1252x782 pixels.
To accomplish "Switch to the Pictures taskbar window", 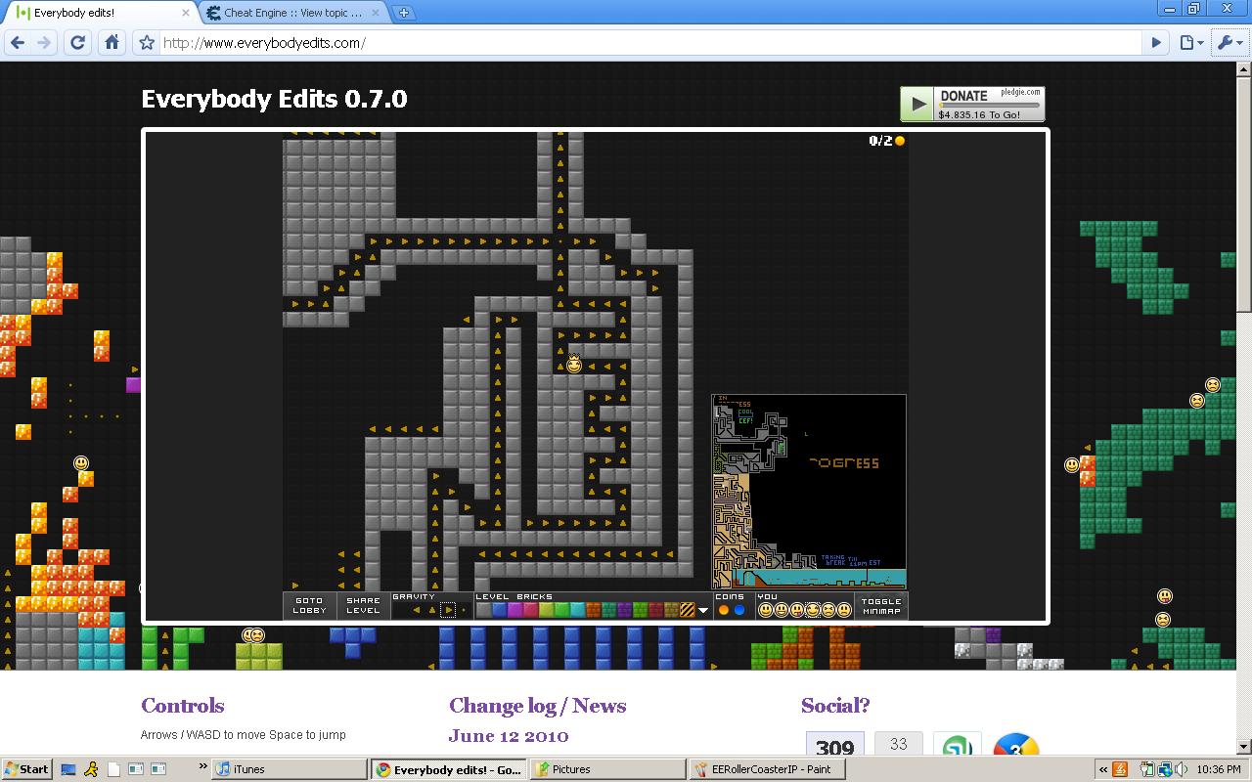I will click(x=607, y=769).
